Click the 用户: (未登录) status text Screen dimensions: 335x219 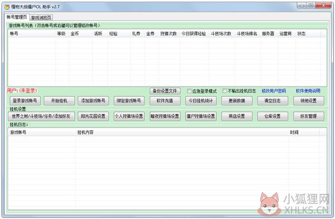(22, 91)
